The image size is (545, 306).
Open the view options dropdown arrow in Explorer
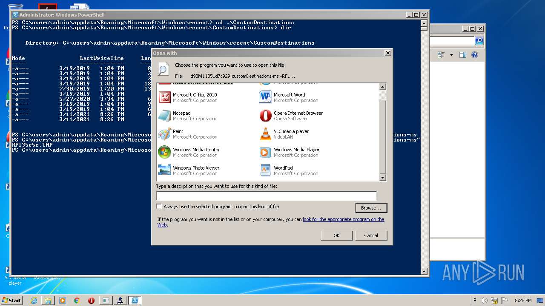tap(451, 55)
